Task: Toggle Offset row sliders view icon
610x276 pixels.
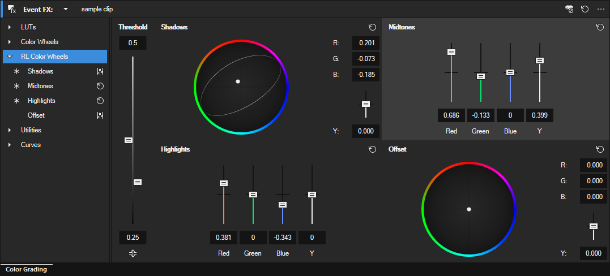Action: coord(100,115)
